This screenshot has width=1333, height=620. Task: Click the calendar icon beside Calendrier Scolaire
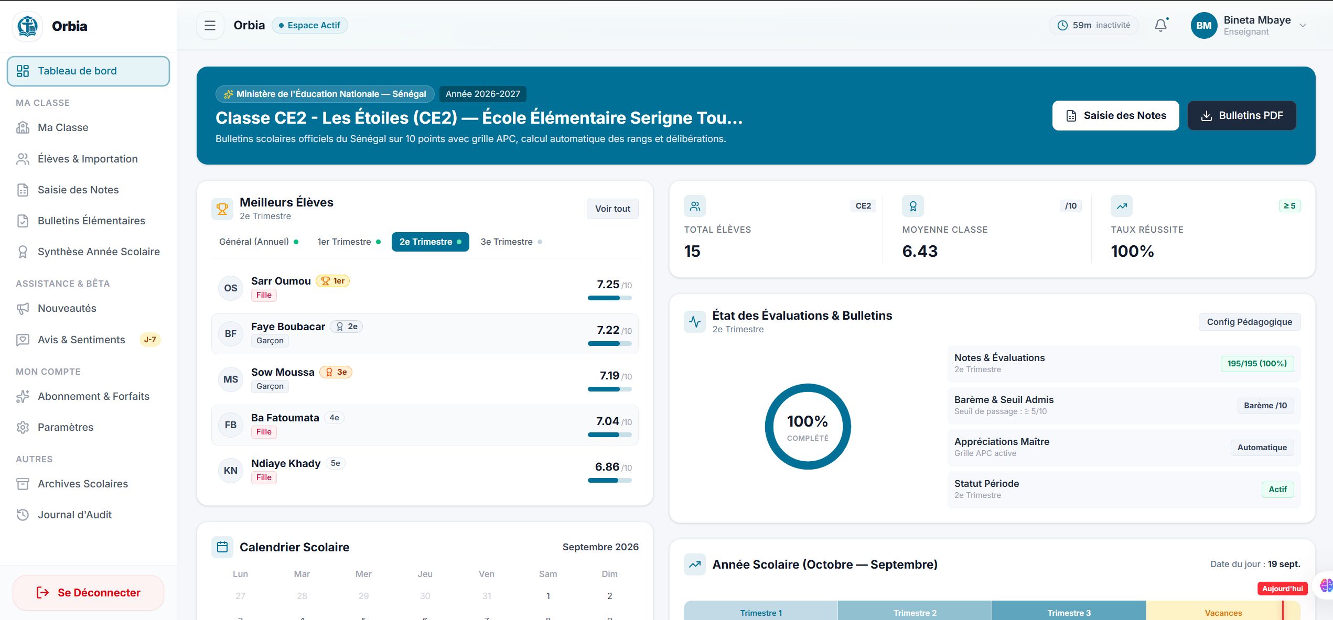coord(222,547)
